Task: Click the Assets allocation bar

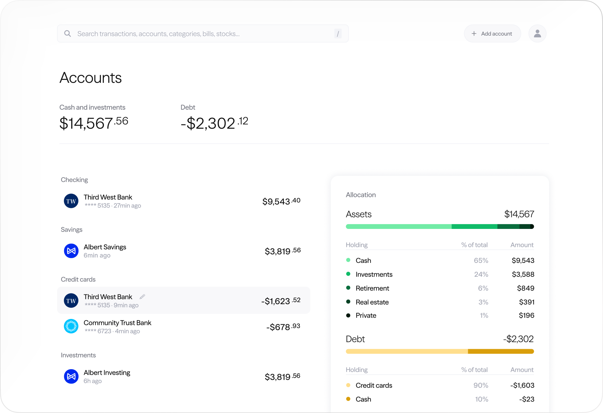Action: [440, 227]
